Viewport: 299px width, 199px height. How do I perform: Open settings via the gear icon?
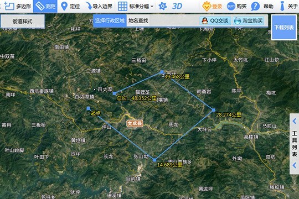tap(162, 6)
